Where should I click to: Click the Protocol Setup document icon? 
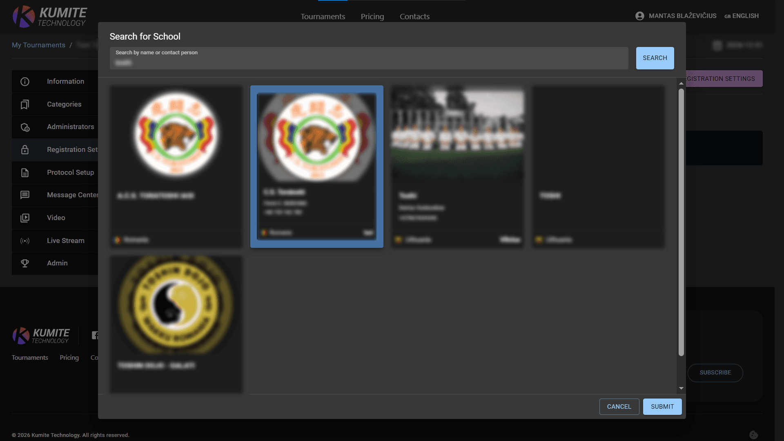pyautogui.click(x=25, y=173)
